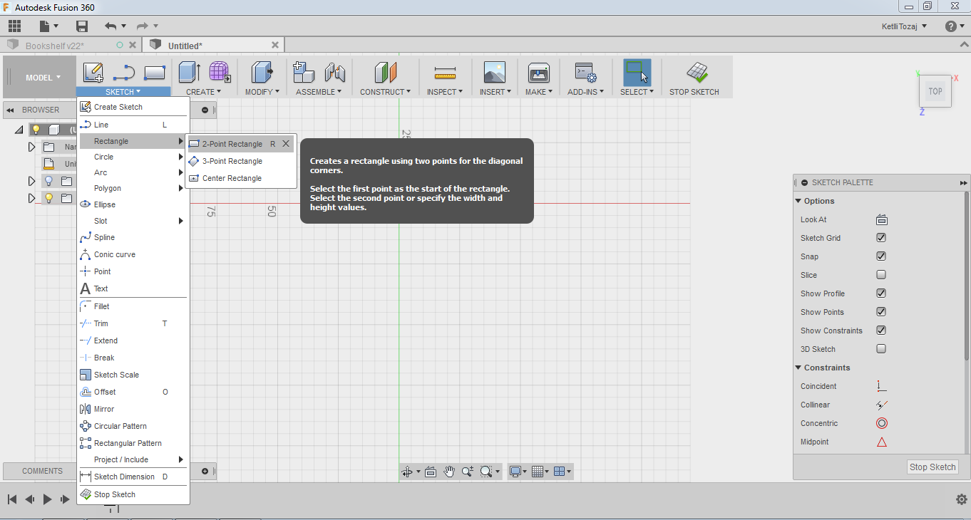
Task: Open the MODEL workspace dropdown
Action: [43, 78]
